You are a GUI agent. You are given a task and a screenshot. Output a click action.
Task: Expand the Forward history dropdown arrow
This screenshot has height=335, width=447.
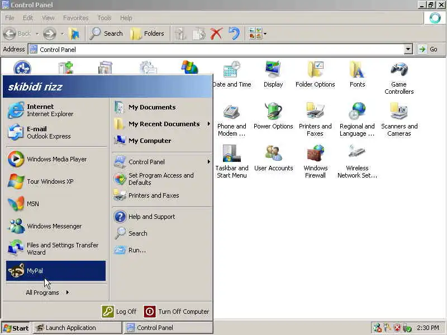pyautogui.click(x=62, y=33)
